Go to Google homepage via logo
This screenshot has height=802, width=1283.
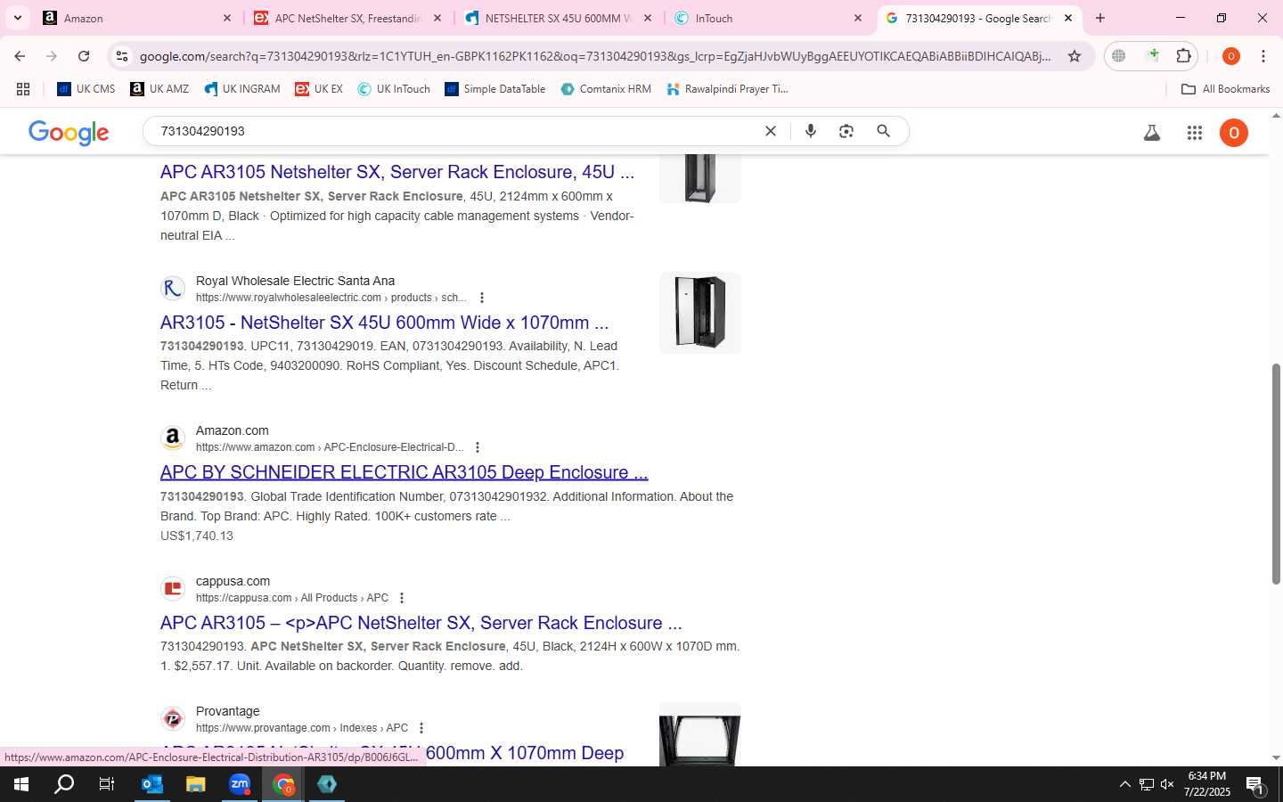pos(69,133)
